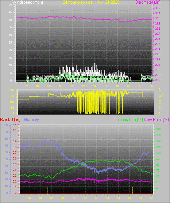The width and height of the screenshot is (170, 203).
Task: Click the 1.1 value on rainfall axis
Action: (x=15, y=130)
